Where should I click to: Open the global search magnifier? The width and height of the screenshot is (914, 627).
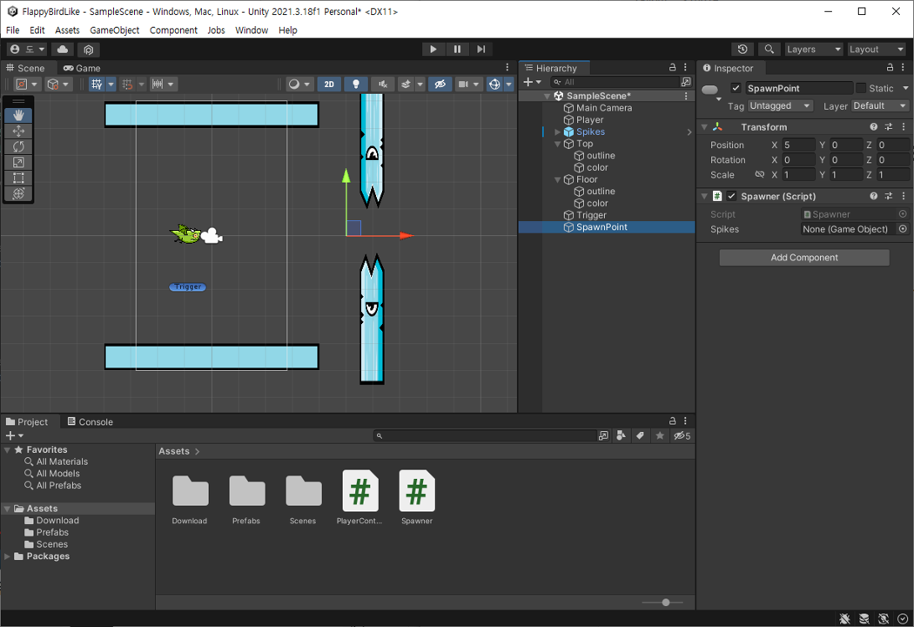(770, 50)
